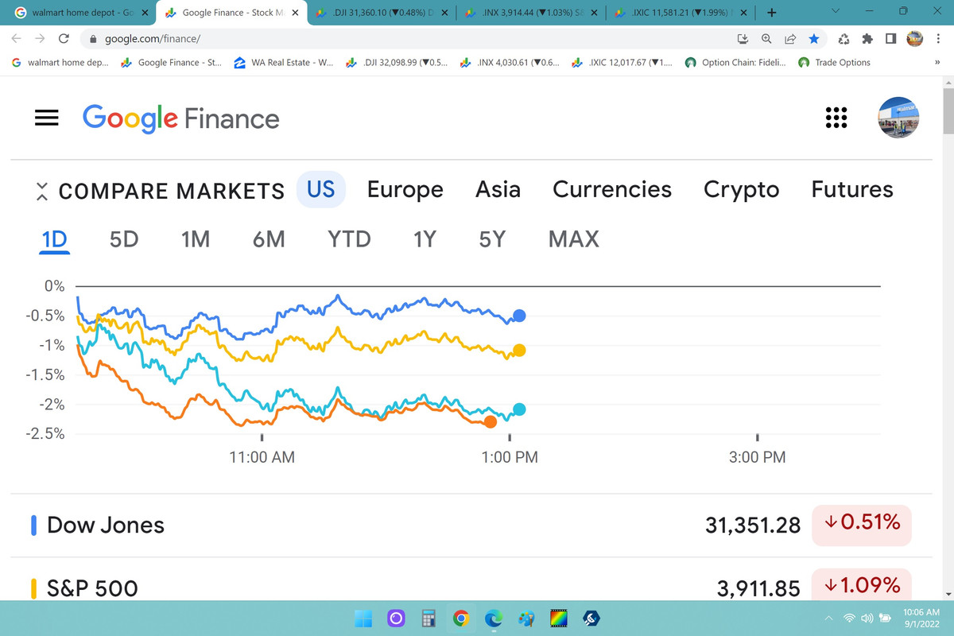Show hidden system tray icons

[828, 619]
